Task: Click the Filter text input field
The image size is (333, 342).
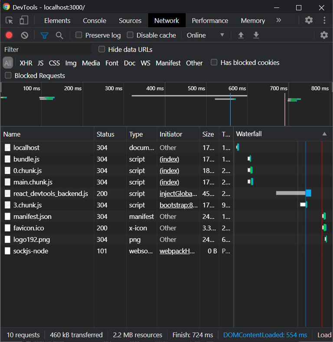Action: click(47, 49)
